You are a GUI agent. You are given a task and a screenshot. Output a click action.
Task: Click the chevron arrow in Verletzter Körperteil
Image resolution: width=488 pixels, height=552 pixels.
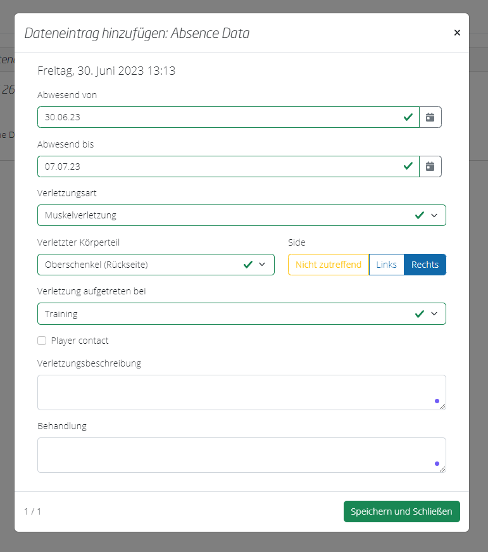point(263,265)
